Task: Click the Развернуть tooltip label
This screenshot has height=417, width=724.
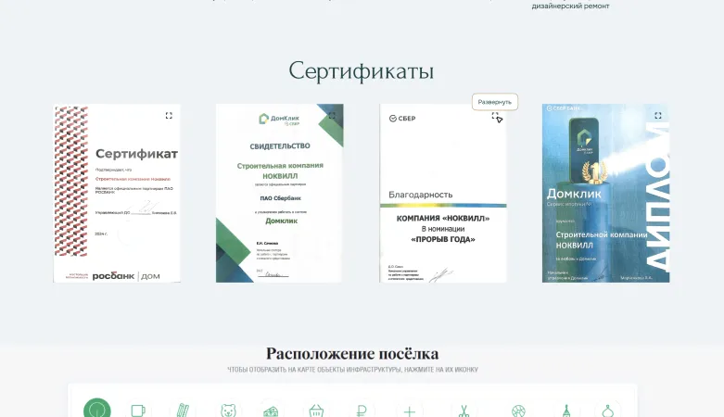Action: (x=494, y=102)
